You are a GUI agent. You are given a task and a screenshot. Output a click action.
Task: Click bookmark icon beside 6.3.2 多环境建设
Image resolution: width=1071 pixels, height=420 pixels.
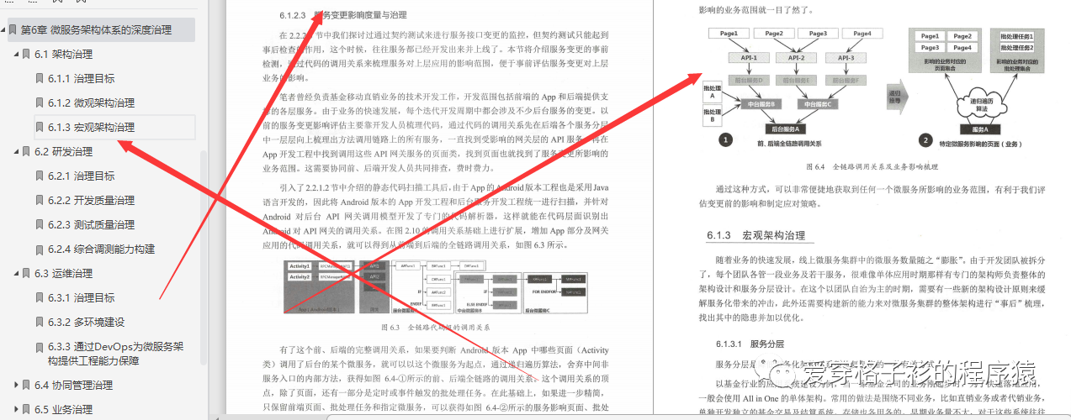pyautogui.click(x=39, y=323)
